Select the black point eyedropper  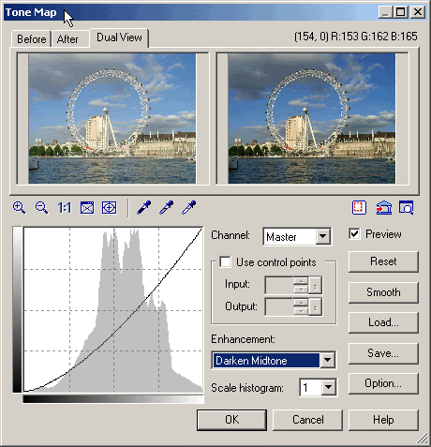(x=144, y=208)
